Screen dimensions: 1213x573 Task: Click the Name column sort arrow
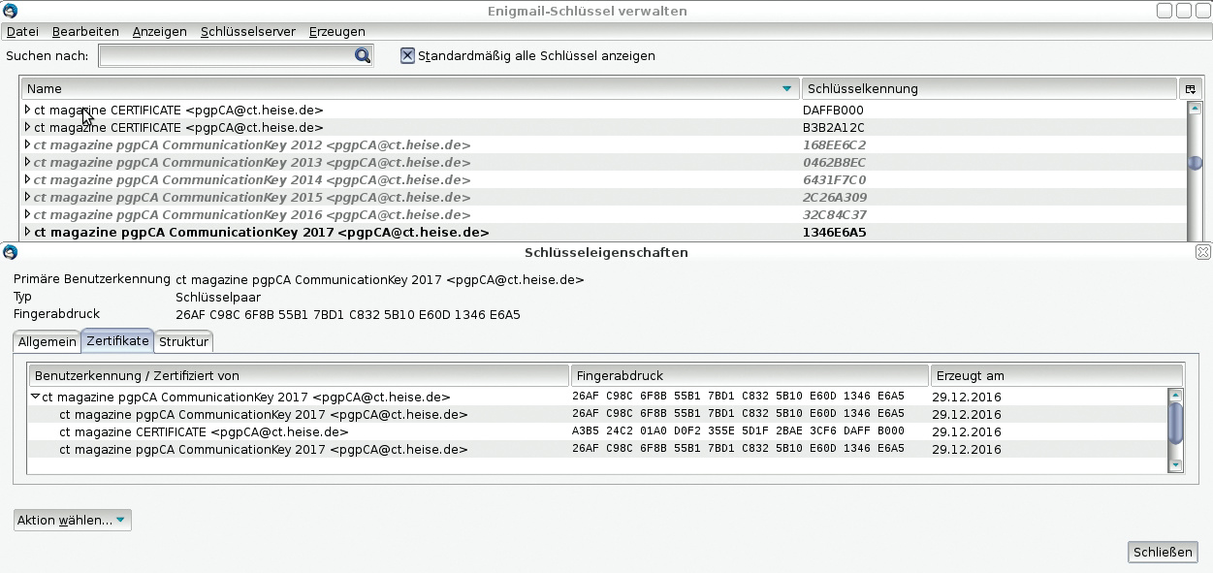(x=786, y=89)
